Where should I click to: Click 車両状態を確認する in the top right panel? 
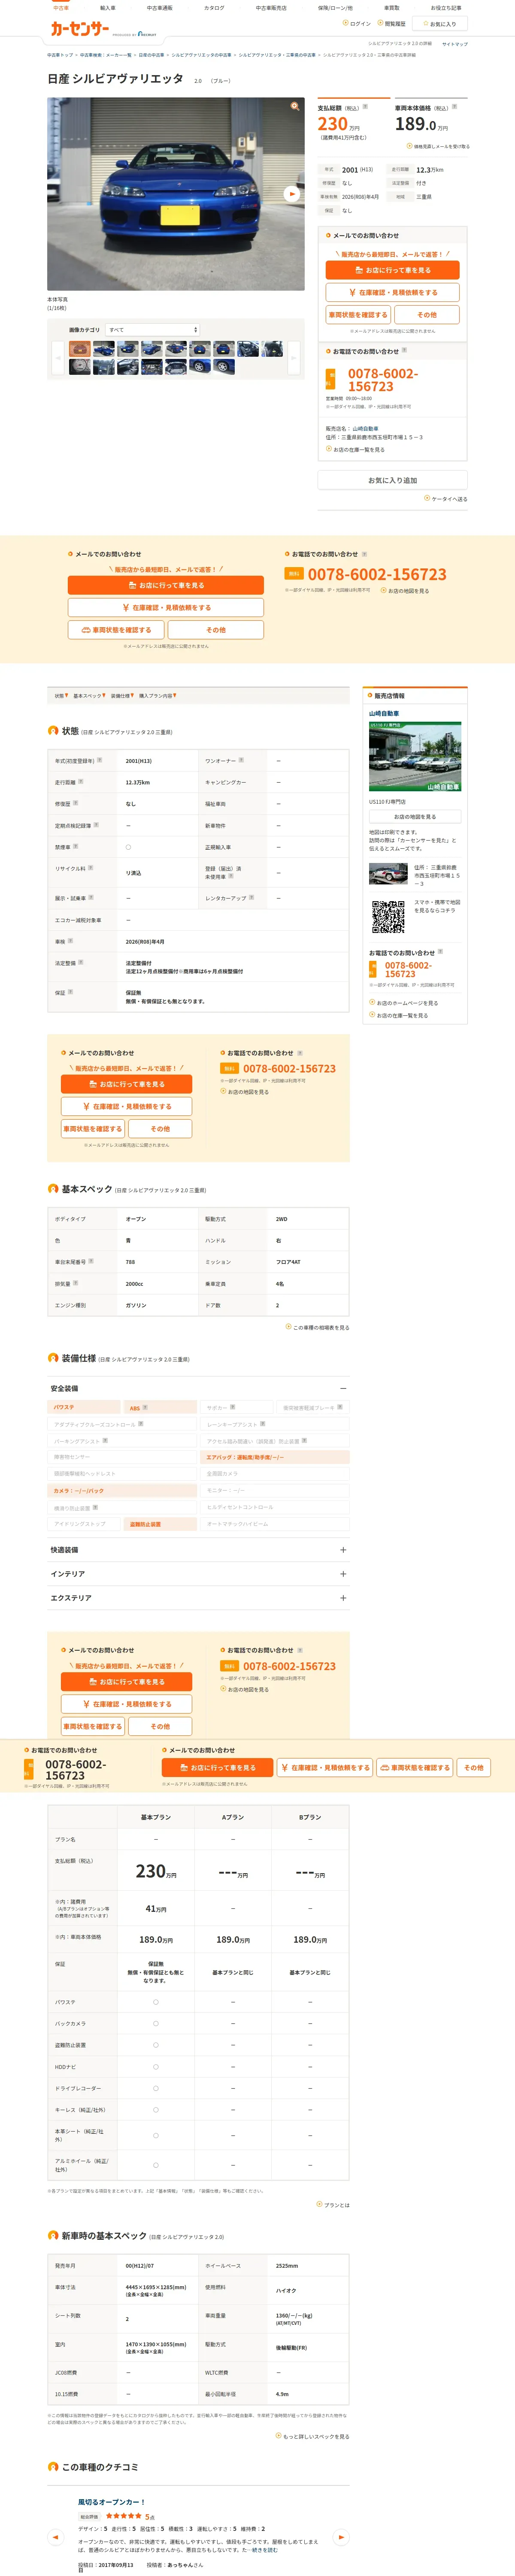[x=358, y=315]
